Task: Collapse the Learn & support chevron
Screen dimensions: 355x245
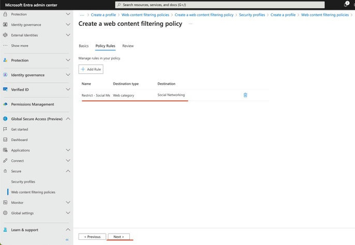Action: pos(68,229)
